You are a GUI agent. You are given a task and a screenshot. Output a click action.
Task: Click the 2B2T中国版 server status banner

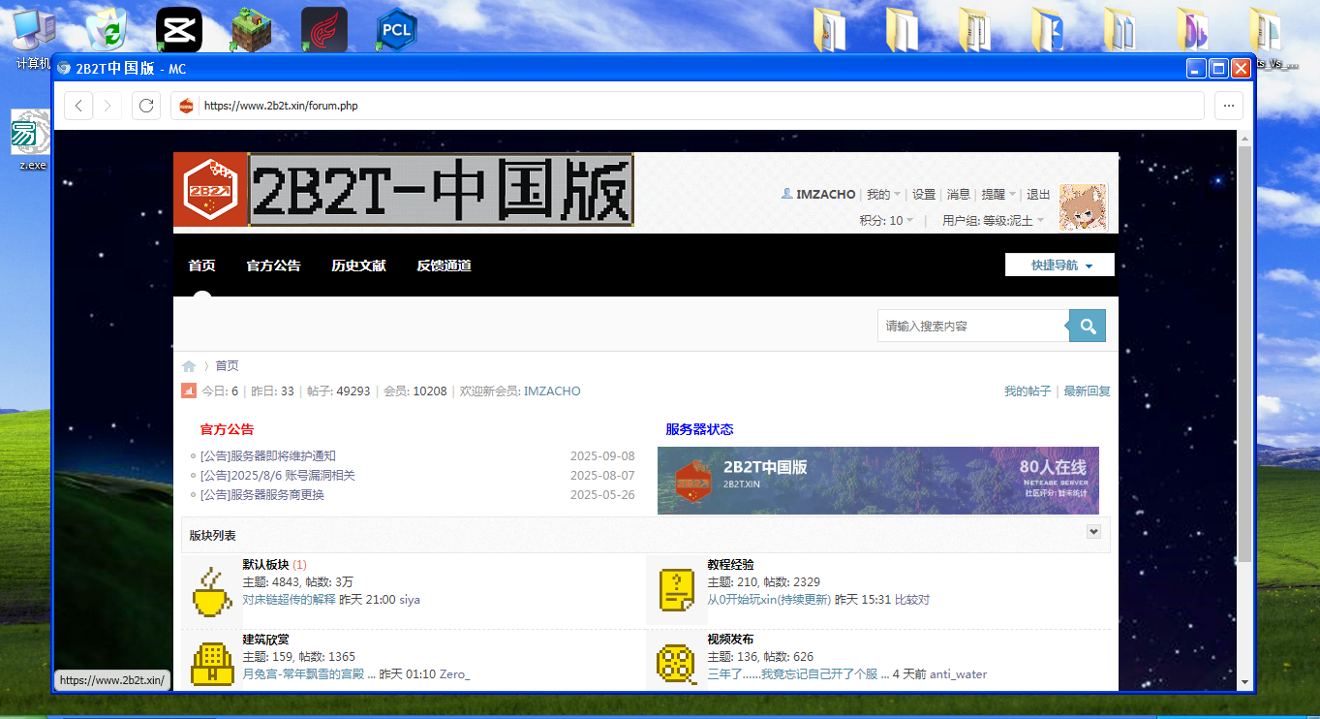877,481
